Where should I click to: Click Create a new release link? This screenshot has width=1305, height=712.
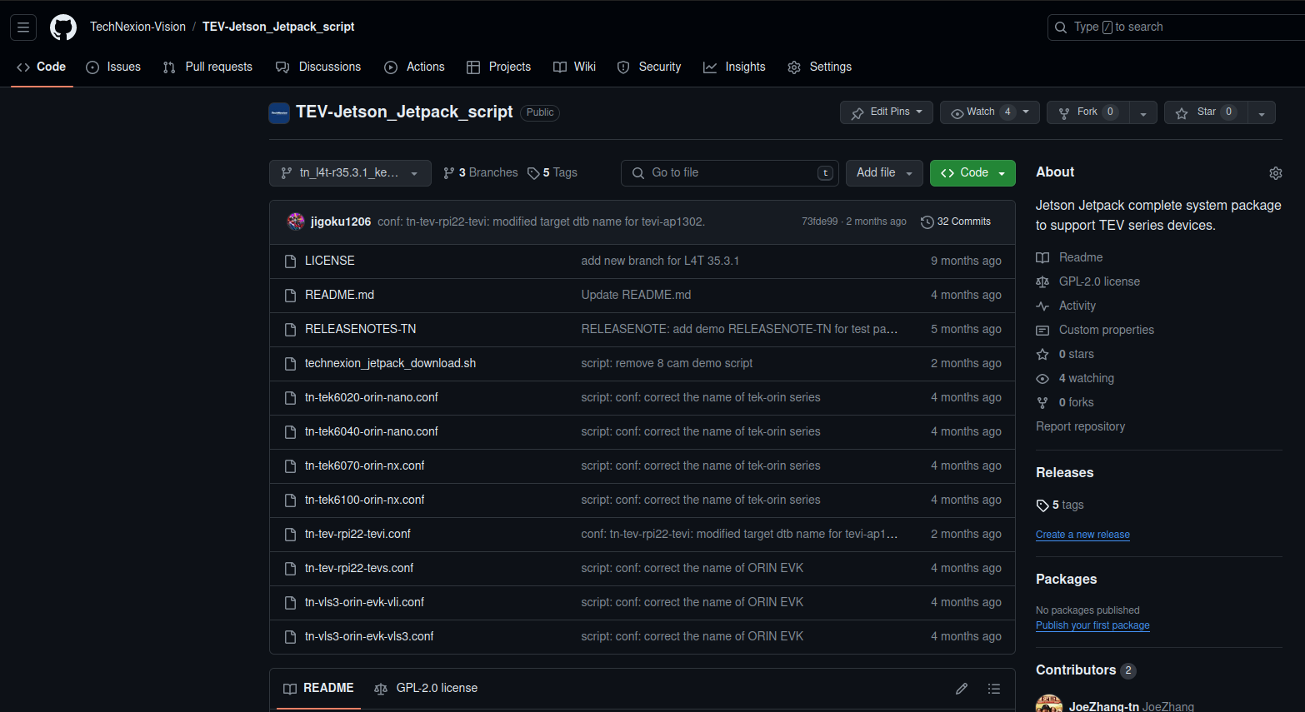1082,535
